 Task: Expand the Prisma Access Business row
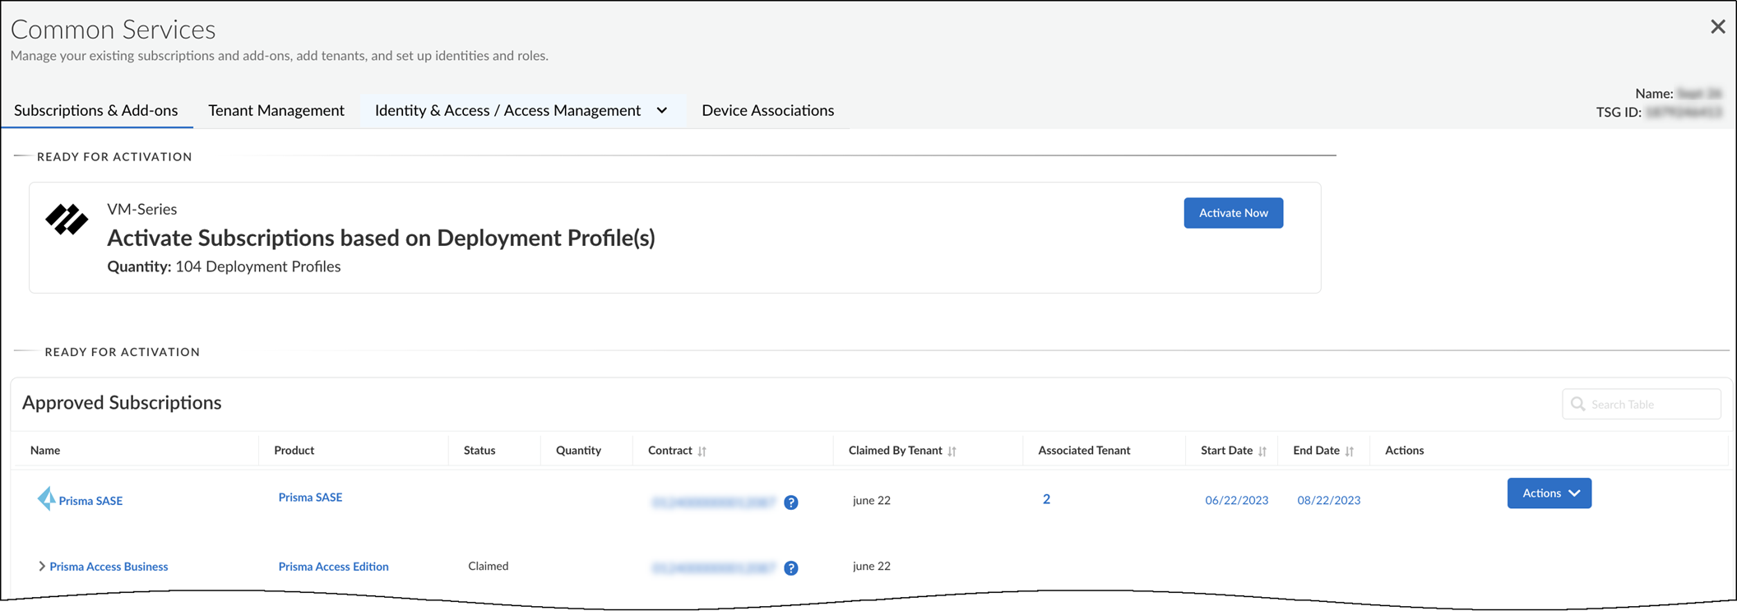pos(42,567)
